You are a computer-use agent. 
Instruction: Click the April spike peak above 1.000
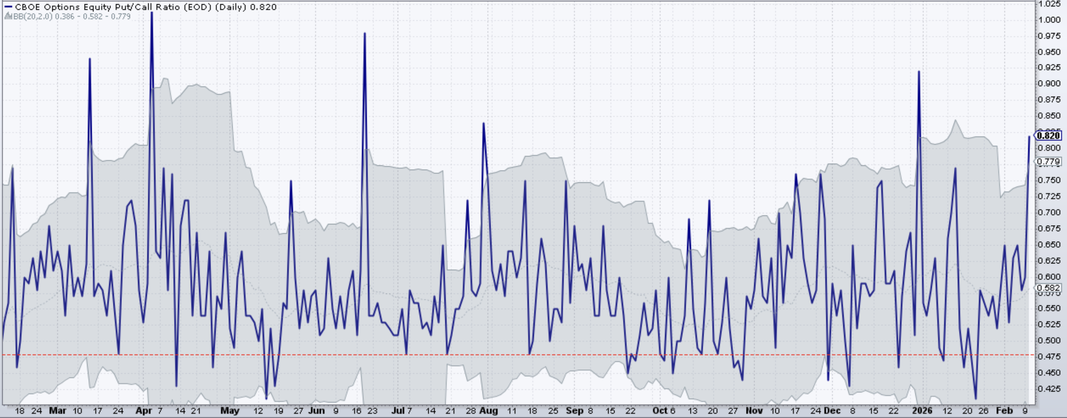[x=152, y=13]
